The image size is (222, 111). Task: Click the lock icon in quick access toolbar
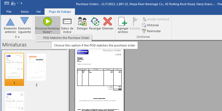(x=13, y=3)
